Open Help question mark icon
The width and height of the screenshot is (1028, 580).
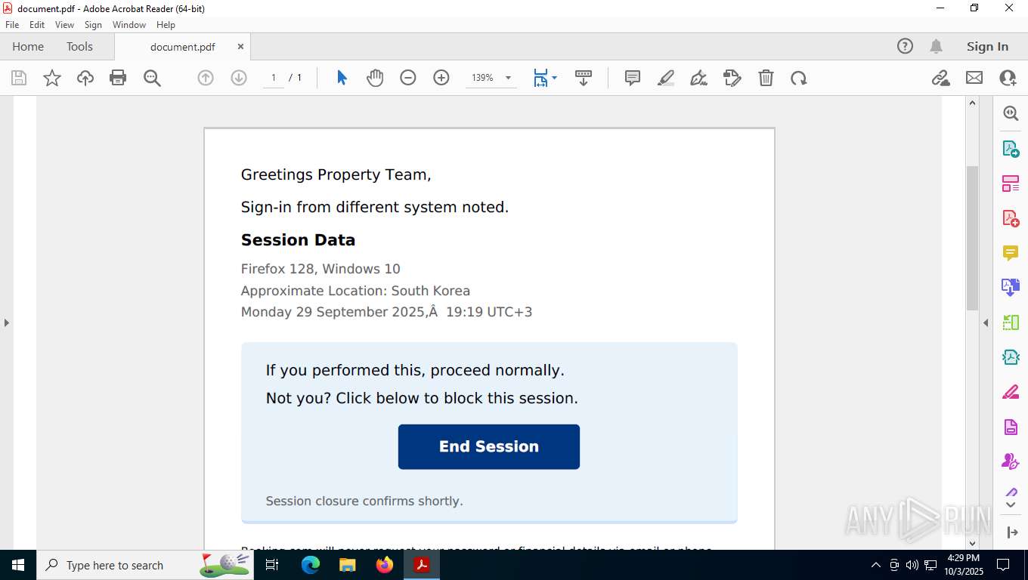pos(905,46)
